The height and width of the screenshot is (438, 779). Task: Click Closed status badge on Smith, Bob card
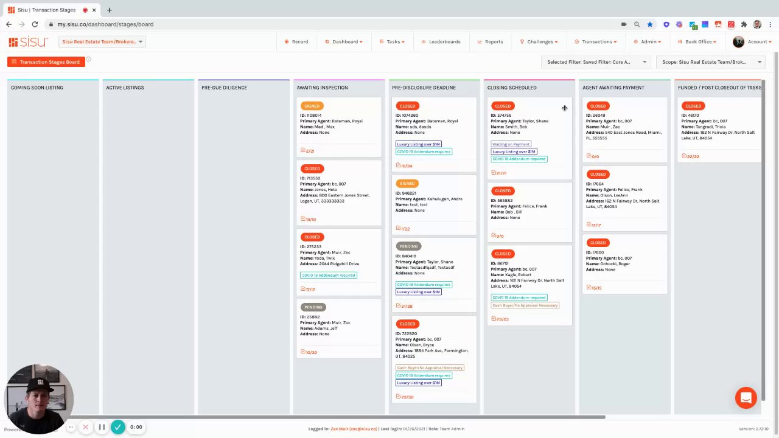coord(503,106)
